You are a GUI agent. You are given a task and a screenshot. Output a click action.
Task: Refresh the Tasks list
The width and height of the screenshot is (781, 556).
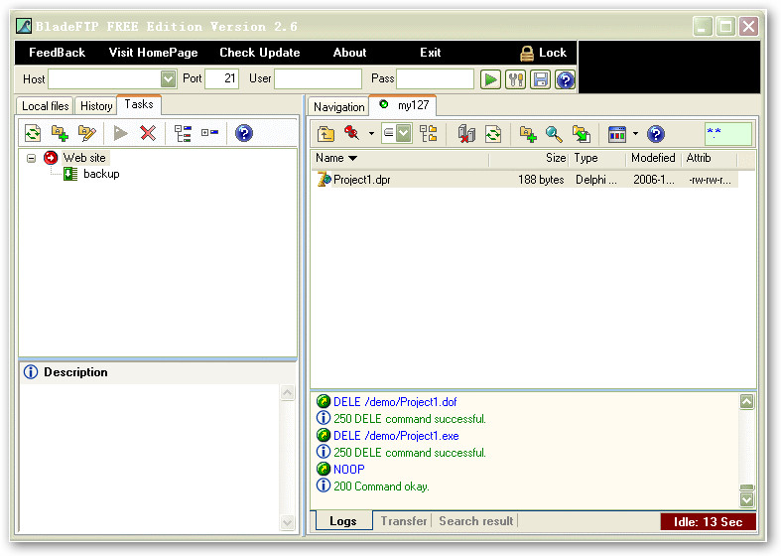pos(33,133)
